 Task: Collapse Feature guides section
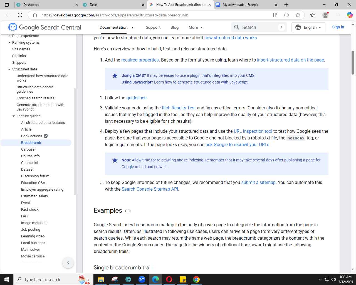pyautogui.click(x=14, y=116)
